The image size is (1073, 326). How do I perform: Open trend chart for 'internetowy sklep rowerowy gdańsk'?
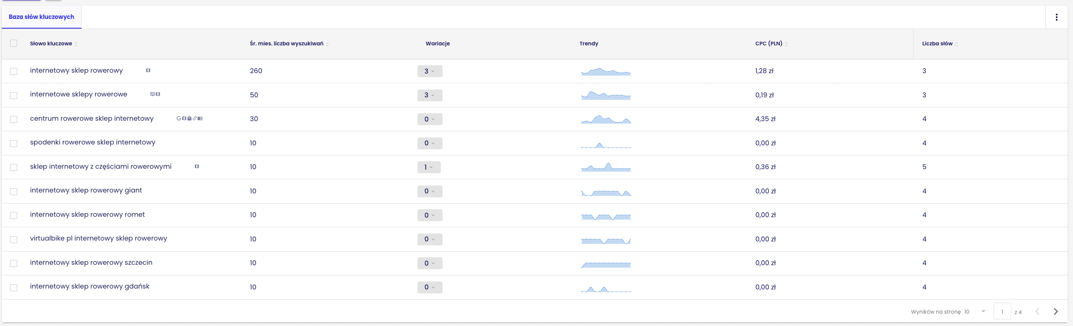click(606, 289)
